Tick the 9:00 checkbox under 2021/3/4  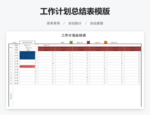click(x=88, y=52)
